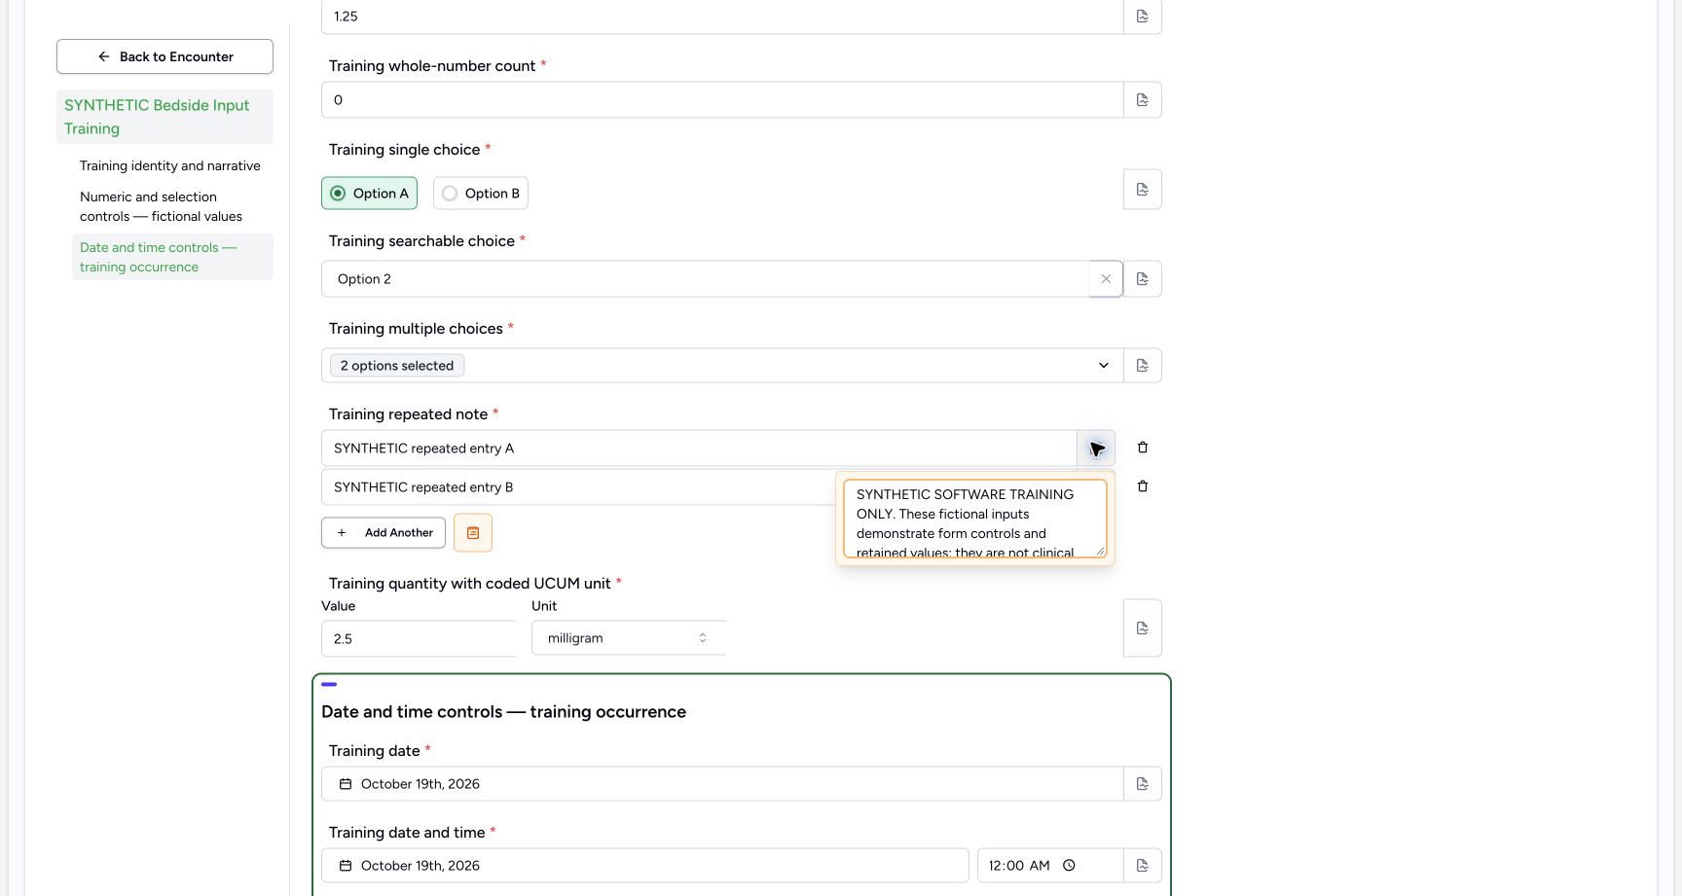The width and height of the screenshot is (1682, 896).
Task: Go to Training identity and narrative section
Action: click(x=170, y=166)
